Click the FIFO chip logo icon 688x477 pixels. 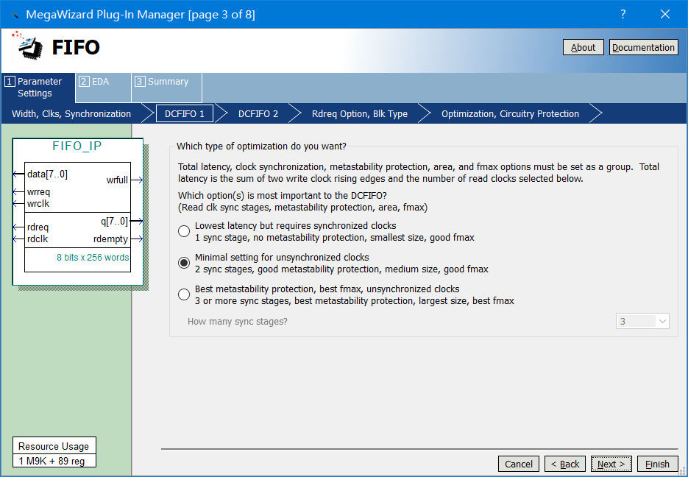click(x=28, y=45)
